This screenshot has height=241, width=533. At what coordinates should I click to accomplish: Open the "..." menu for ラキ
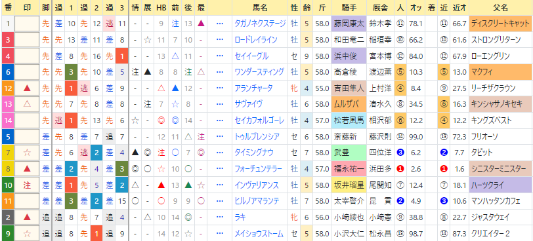coord(219,217)
